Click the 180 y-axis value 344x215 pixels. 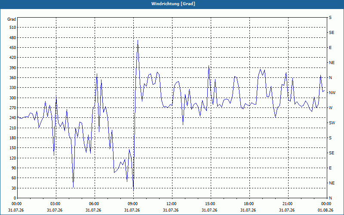point(13,138)
